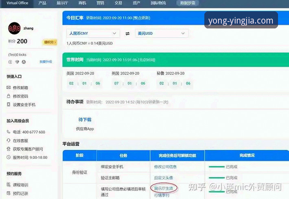This screenshot has width=289, height=199.
Task: Click the 我要升级 link
Action: click(x=46, y=62)
